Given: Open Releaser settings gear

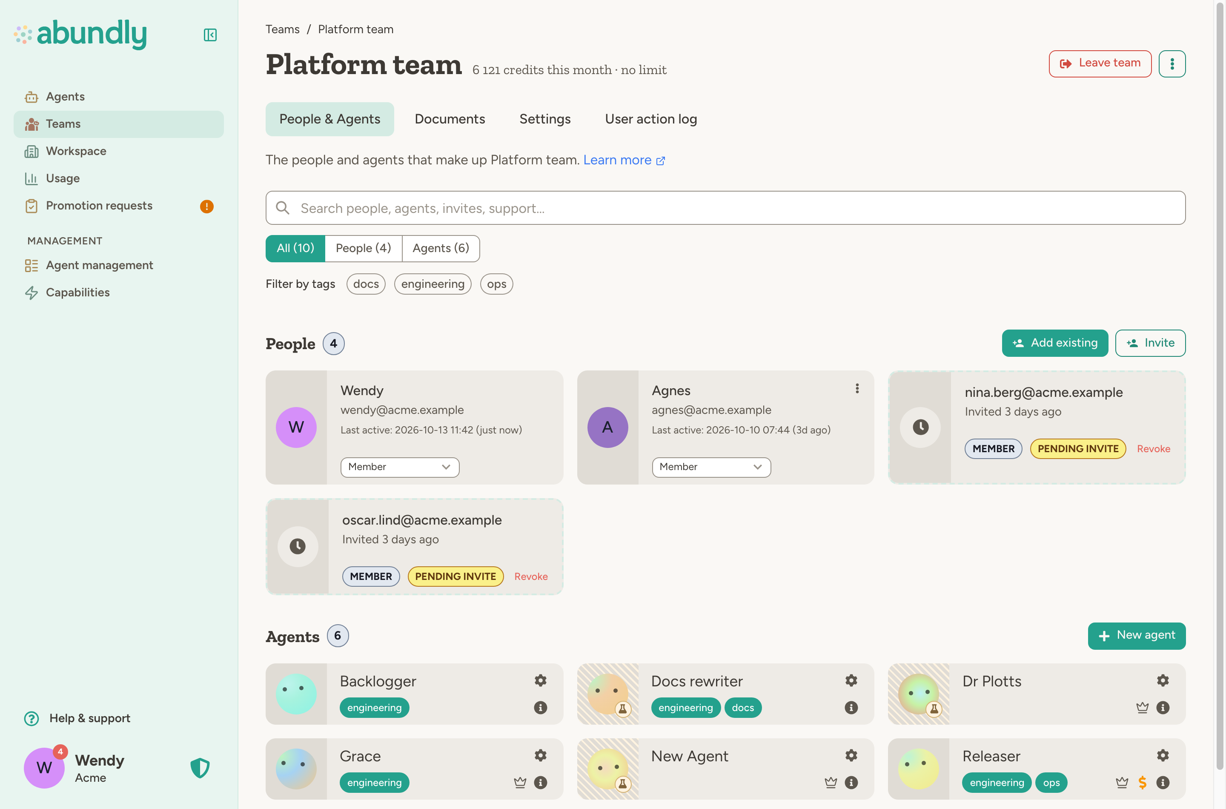Looking at the screenshot, I should tap(1163, 755).
